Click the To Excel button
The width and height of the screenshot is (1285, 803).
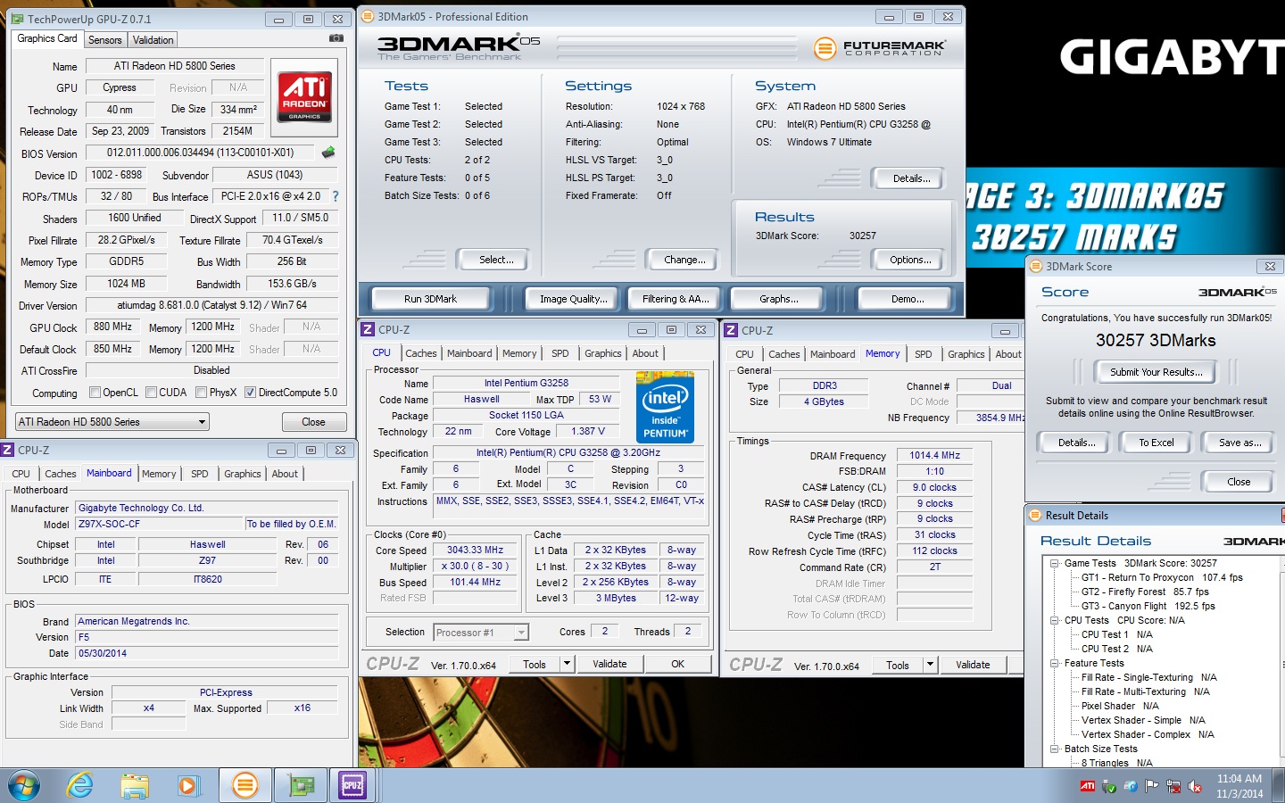pos(1156,443)
